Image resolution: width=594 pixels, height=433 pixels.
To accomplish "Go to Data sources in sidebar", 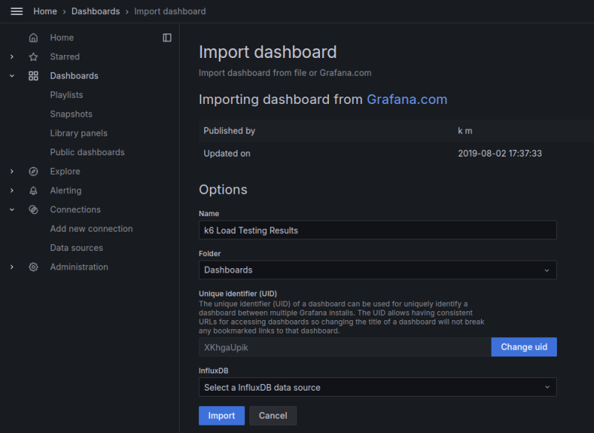I will [76, 248].
